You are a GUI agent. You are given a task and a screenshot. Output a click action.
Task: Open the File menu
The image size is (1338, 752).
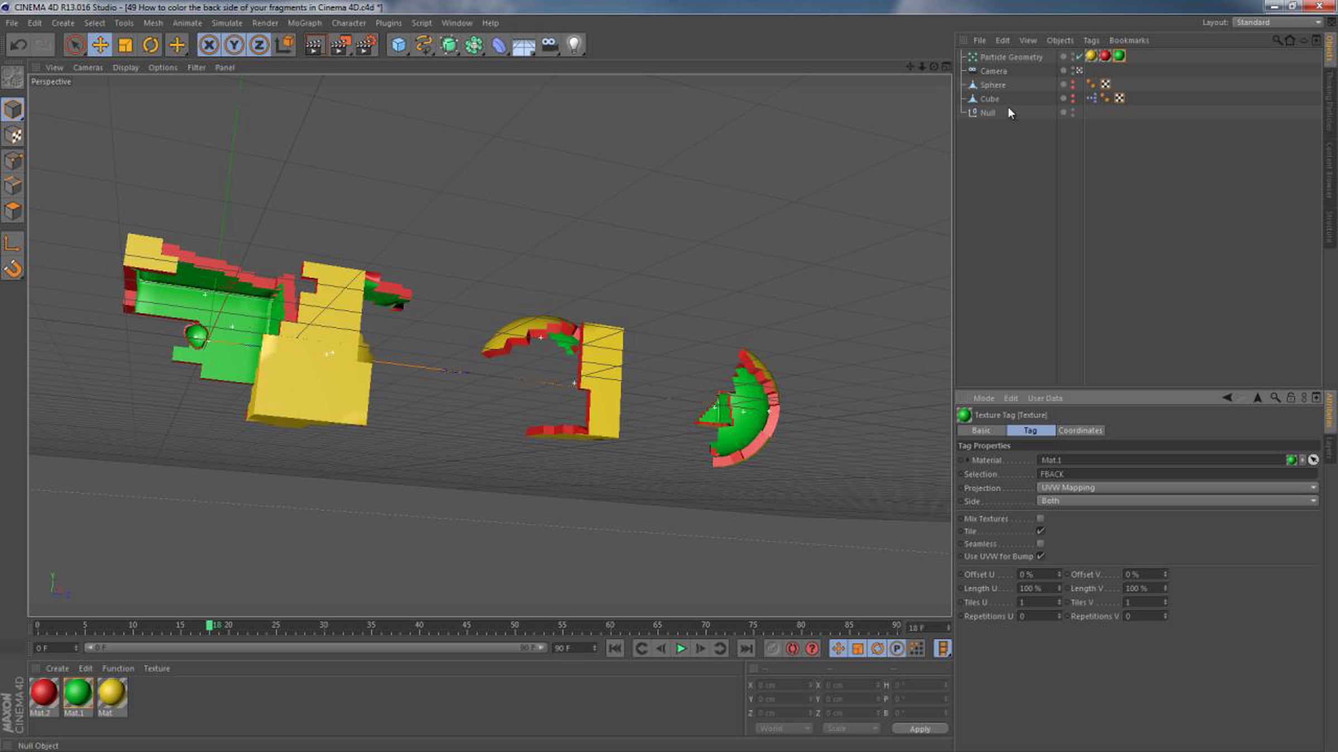[12, 23]
